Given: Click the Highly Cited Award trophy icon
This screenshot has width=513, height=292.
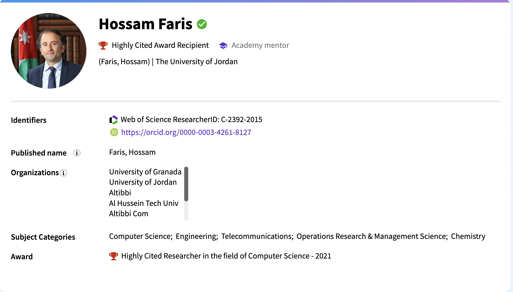Looking at the screenshot, I should point(103,46).
